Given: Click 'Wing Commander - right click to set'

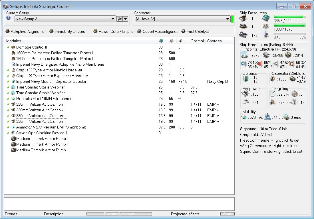Looking at the screenshot, I should (x=270, y=146).
